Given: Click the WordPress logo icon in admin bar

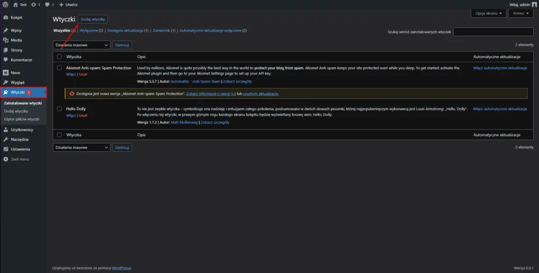Looking at the screenshot, I should 5,4.
